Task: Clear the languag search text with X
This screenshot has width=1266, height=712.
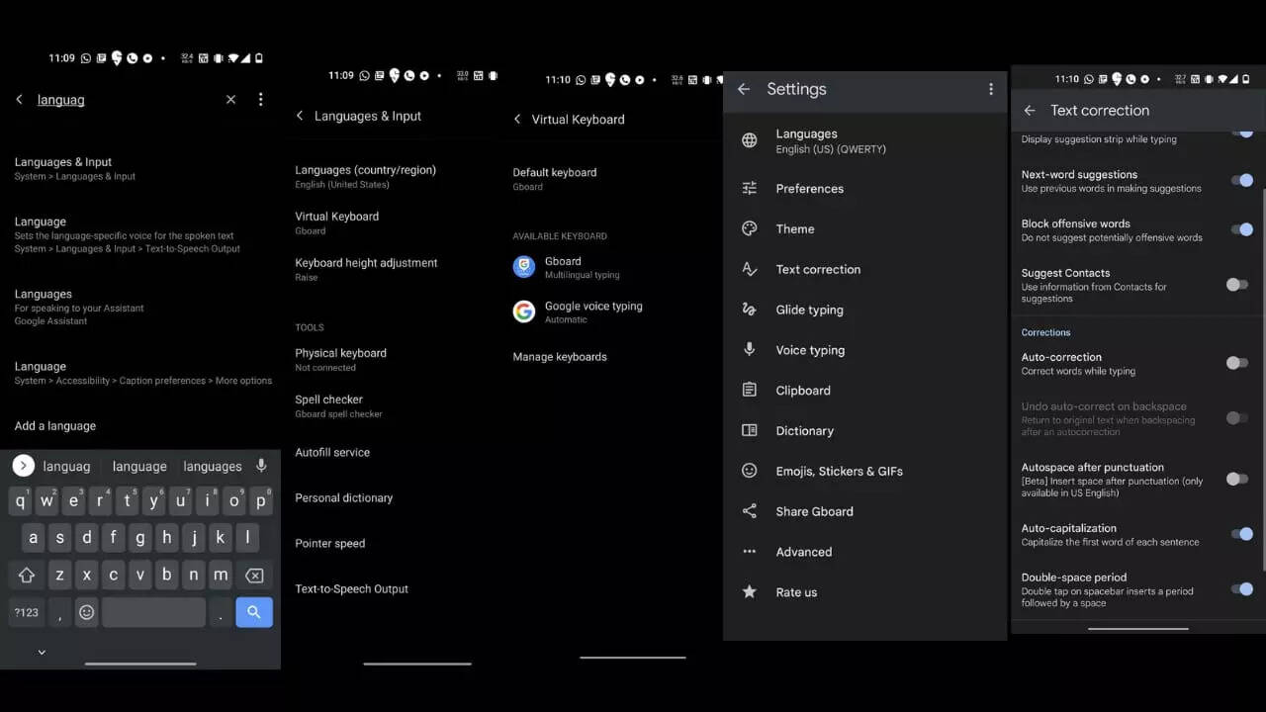Action: coord(230,99)
